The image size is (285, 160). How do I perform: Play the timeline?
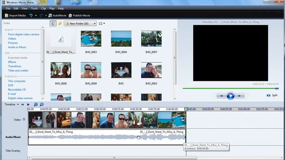coord(28,104)
